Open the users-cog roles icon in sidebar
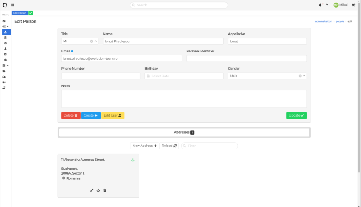 coord(5,60)
